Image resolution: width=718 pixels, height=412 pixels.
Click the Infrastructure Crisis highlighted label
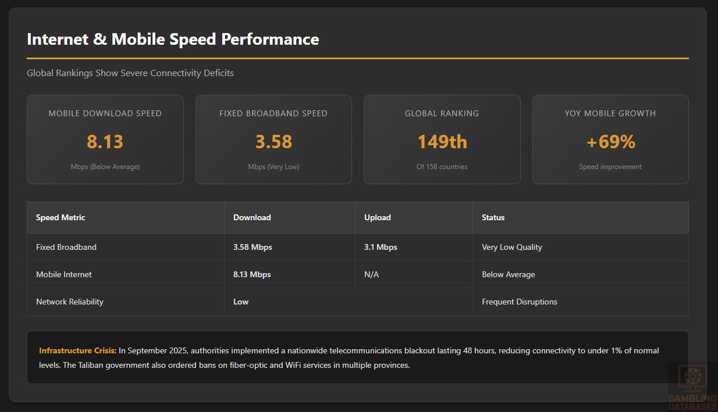tap(78, 350)
